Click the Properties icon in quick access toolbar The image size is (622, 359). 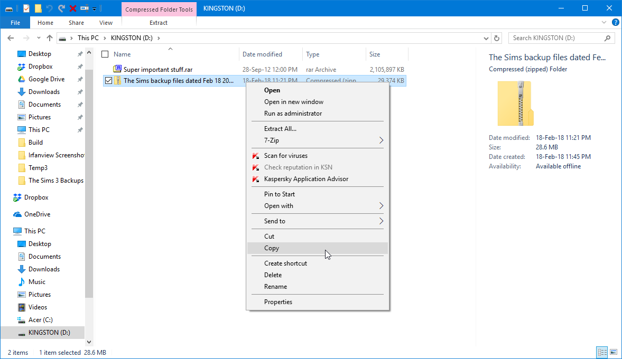(26, 8)
